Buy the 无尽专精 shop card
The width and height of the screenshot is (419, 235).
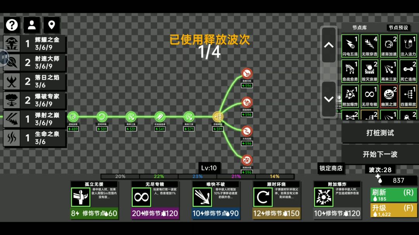155,200
